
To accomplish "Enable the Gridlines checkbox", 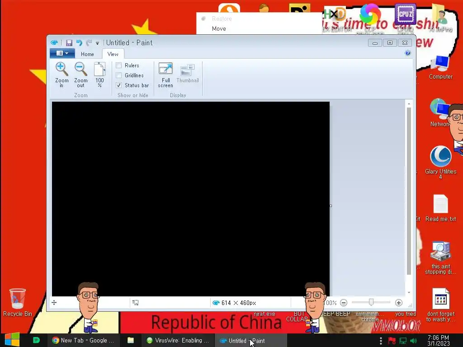I will (119, 75).
